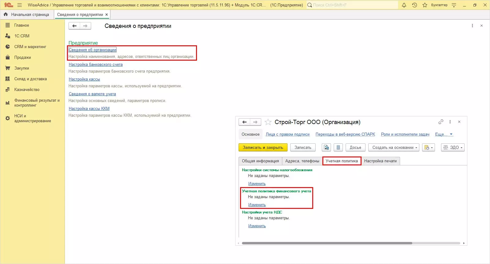This screenshot has height=264, width=490.
Task: Click the list icon button before Досье
Action: coord(338,147)
